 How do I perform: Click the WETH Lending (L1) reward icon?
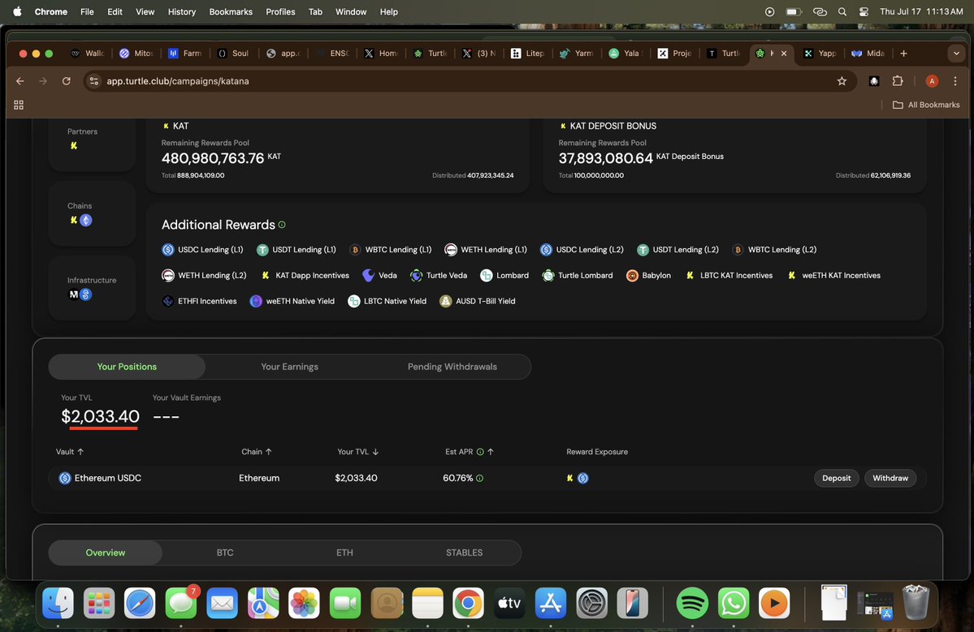(451, 249)
